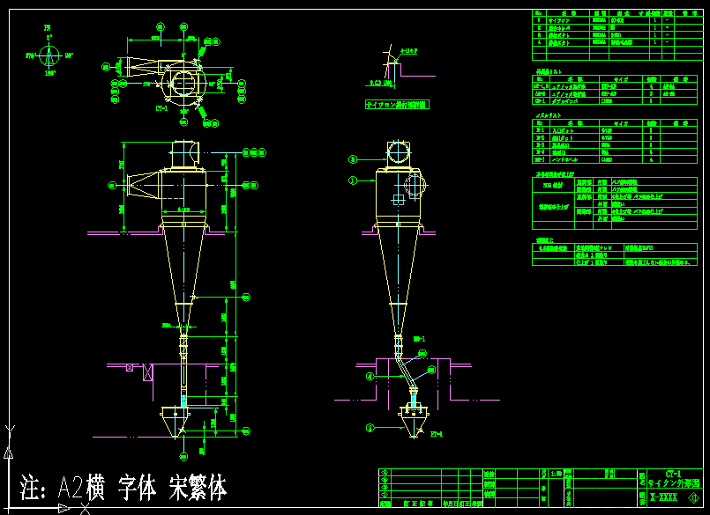Click the '90°' label on the compass

[x=70, y=55]
